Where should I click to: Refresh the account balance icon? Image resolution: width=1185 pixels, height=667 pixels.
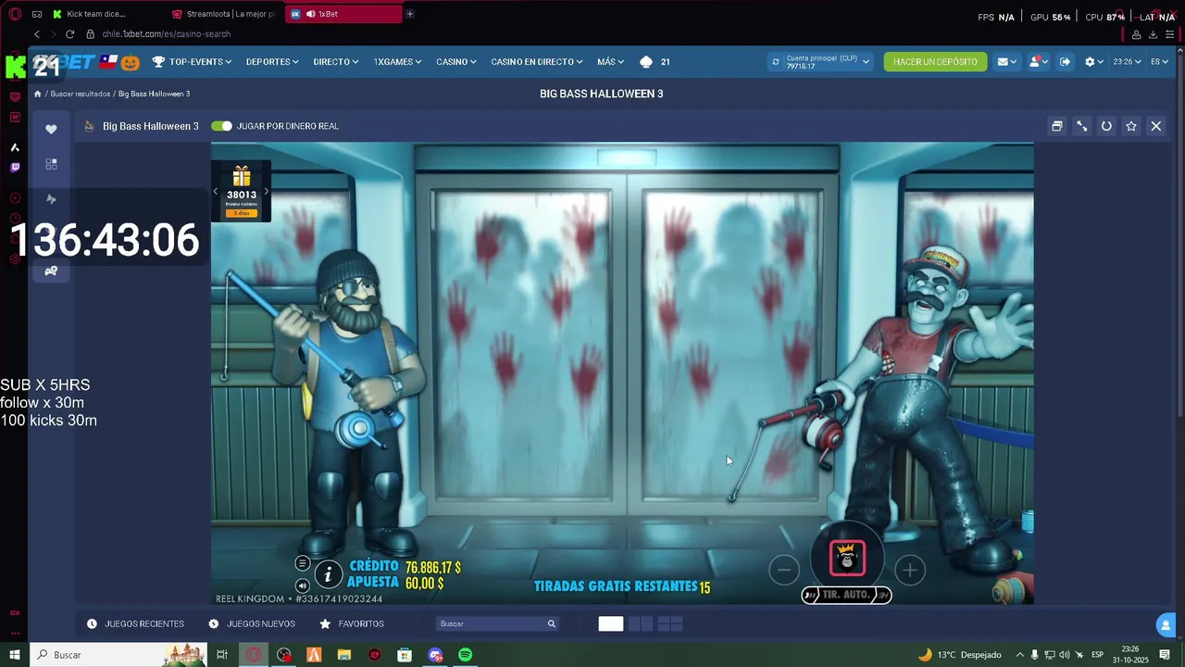click(x=776, y=62)
